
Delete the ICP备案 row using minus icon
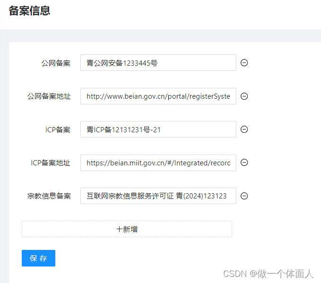click(244, 129)
